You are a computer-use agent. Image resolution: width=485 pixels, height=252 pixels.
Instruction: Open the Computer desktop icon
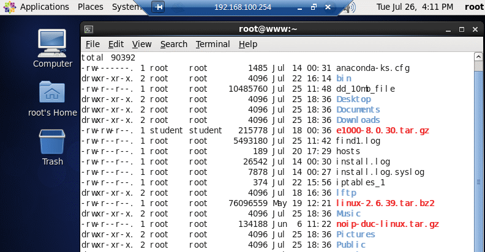click(x=52, y=48)
